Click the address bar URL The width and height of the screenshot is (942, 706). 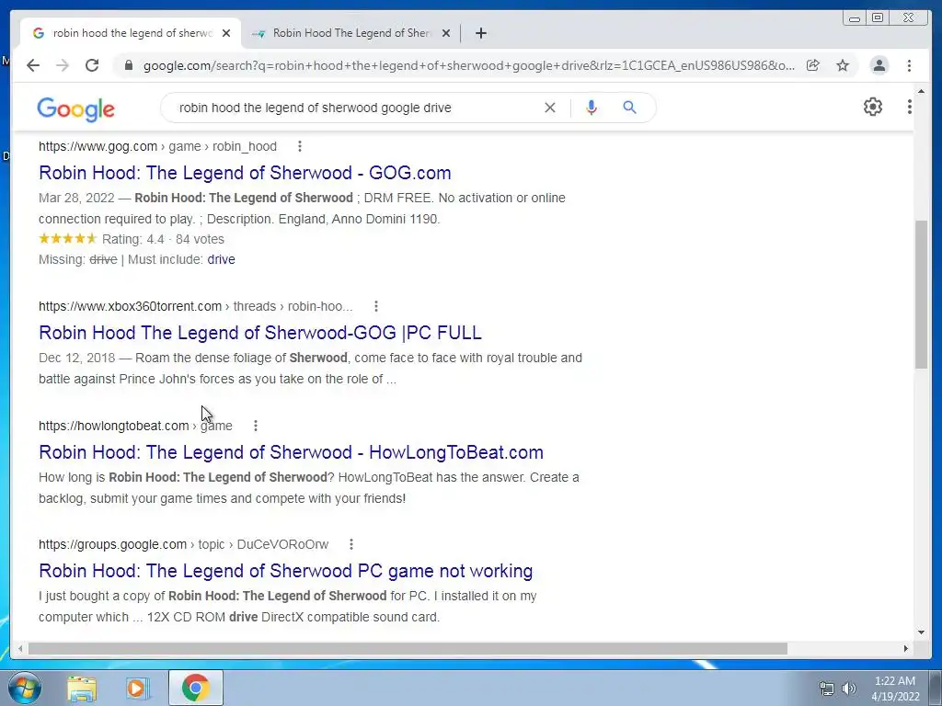click(x=468, y=65)
